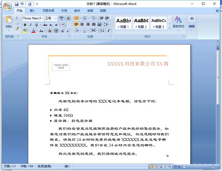The image size is (222, 171).
Task: Click the vertical scrollbar thumb
Action: click(218, 77)
